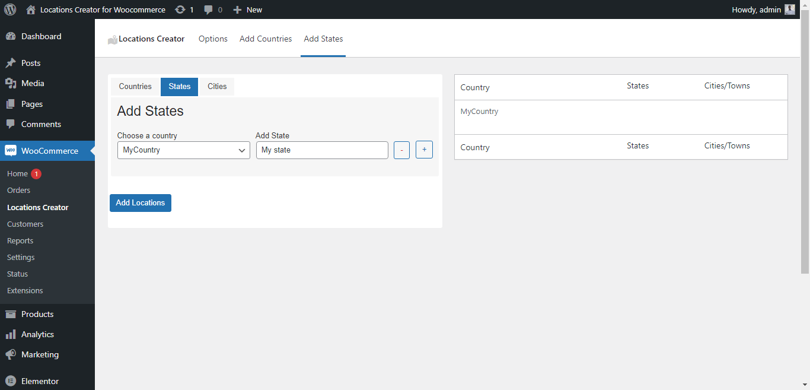Screen dimensions: 810x390
Task: Click the home icon beside the site name
Action: pos(31,9)
